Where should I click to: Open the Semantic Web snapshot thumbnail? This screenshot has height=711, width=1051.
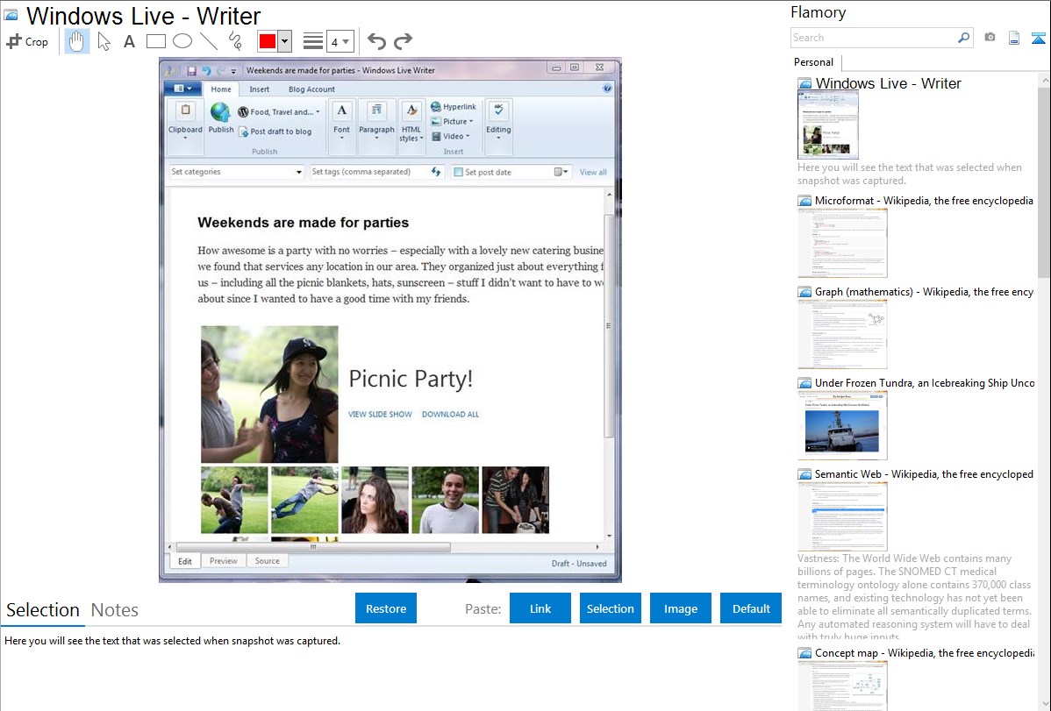coord(842,516)
